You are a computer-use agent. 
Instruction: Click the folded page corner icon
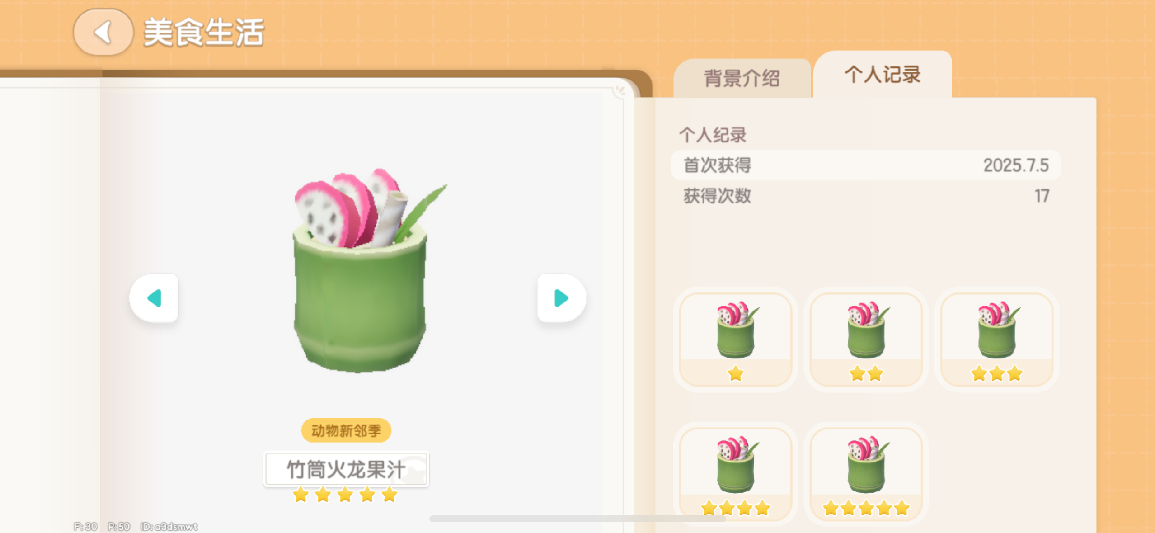[x=621, y=91]
